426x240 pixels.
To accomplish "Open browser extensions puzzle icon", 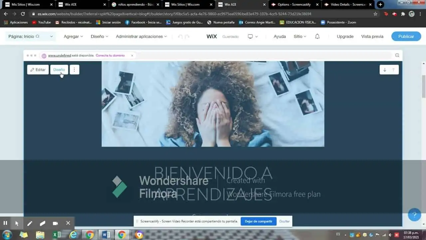I will 403,14.
